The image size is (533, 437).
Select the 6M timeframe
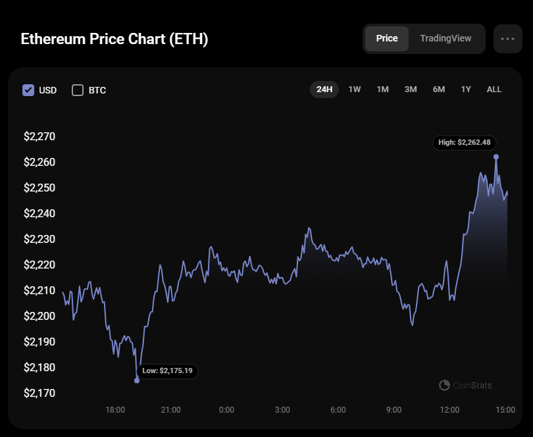(x=439, y=90)
